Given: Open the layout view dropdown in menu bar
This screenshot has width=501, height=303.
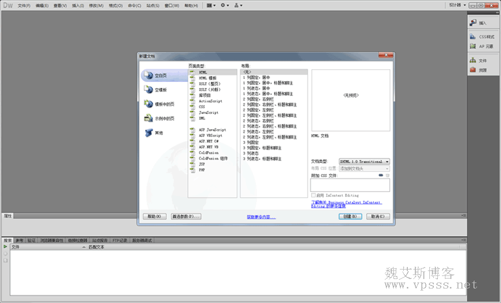Looking at the screenshot, I should [211, 5].
